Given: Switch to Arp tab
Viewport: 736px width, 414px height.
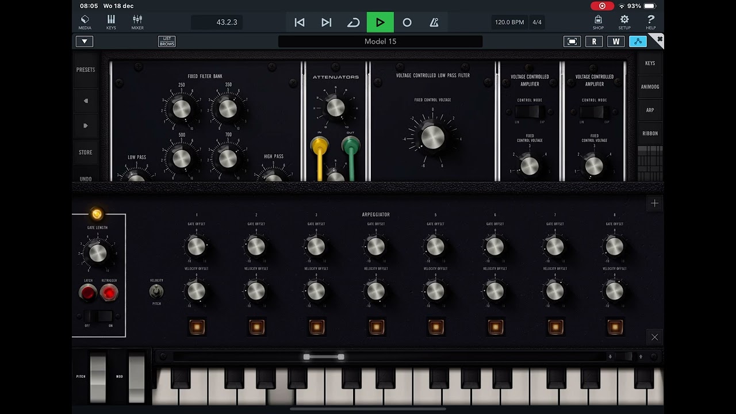Looking at the screenshot, I should (x=650, y=110).
